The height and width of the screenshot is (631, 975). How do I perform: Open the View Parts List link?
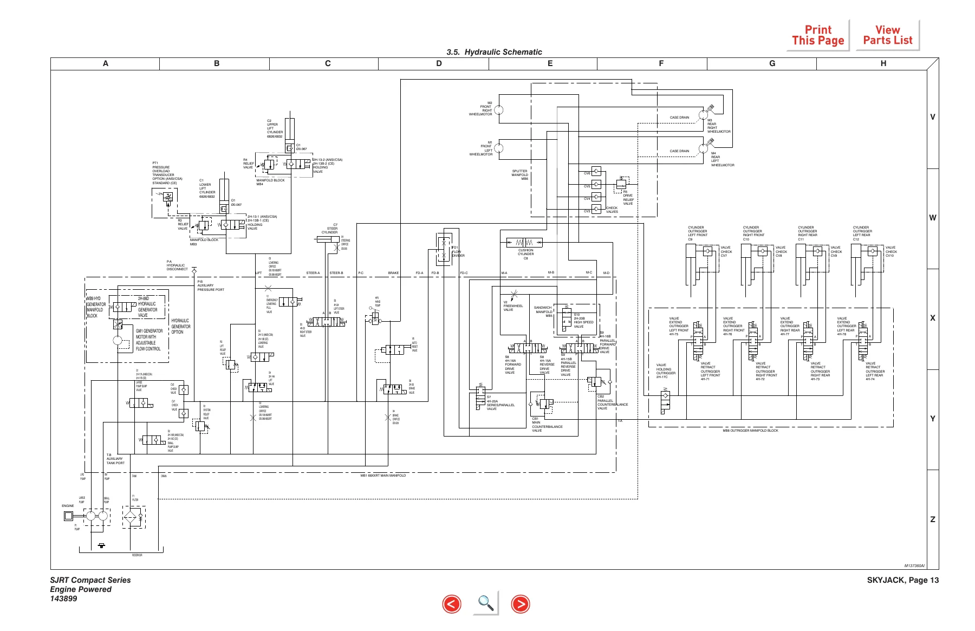887,35
